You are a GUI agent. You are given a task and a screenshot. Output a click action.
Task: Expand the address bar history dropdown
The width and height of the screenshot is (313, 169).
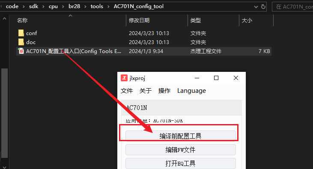pos(256,7)
